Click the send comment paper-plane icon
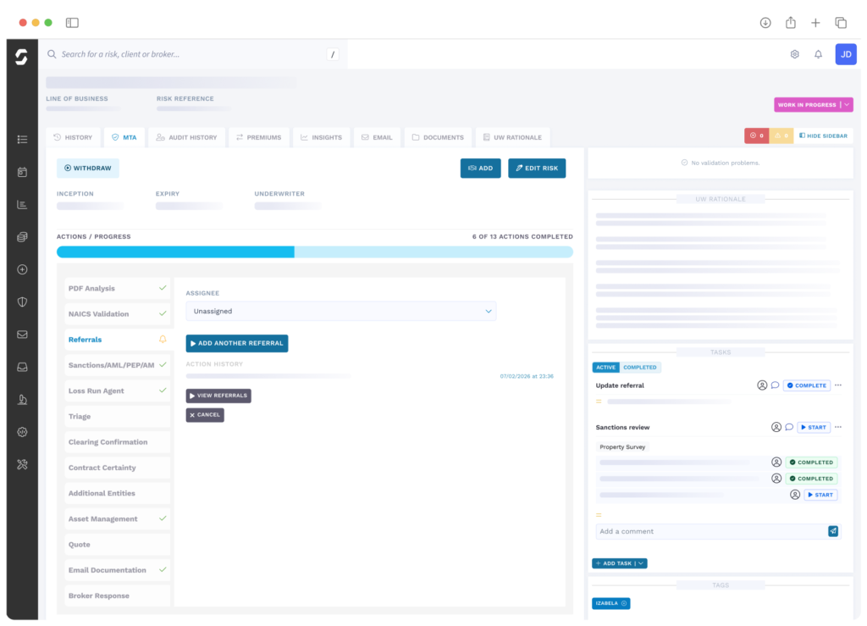The image size is (867, 626). [x=833, y=531]
